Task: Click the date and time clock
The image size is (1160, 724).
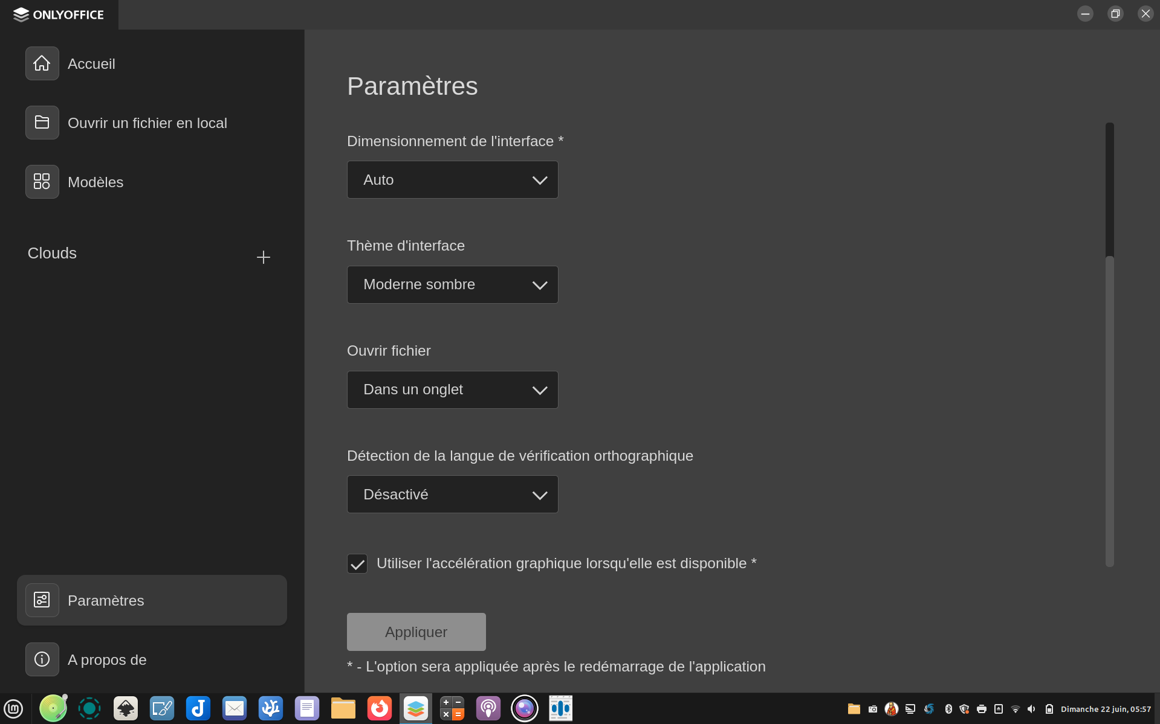Action: click(1105, 709)
